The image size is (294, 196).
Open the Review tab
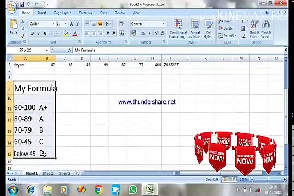[x=120, y=13]
